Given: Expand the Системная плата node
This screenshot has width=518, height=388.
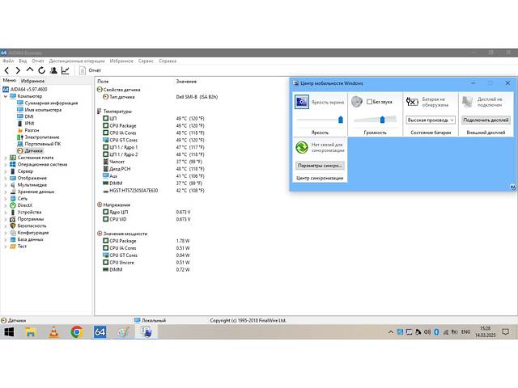Looking at the screenshot, I should pos(6,158).
